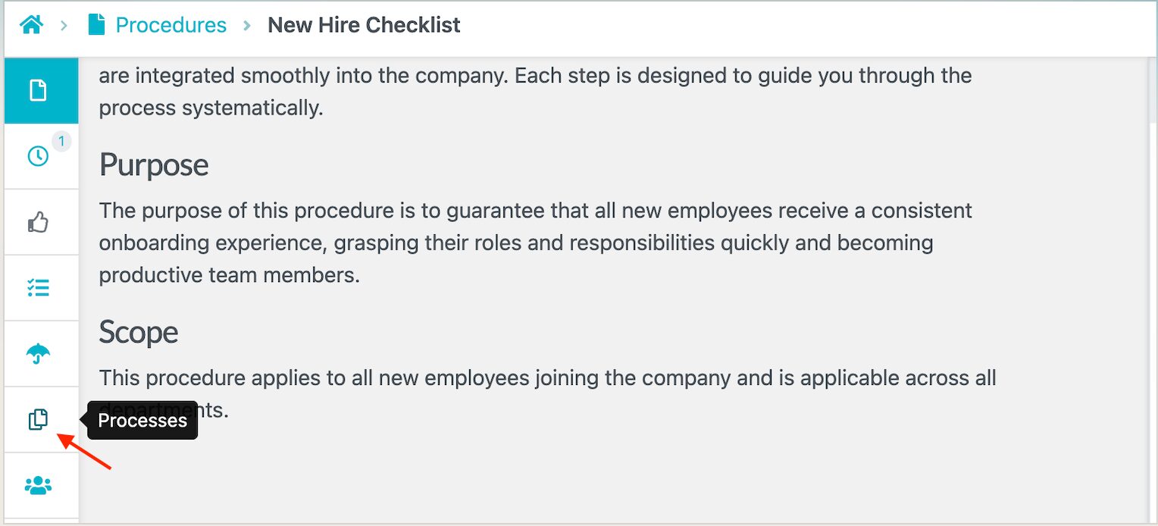Click the chevron after the home icon
The image size is (1158, 526).
pos(64,25)
